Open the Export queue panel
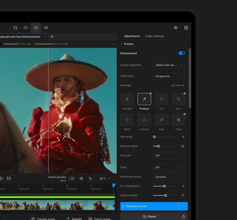 click(100, 219)
